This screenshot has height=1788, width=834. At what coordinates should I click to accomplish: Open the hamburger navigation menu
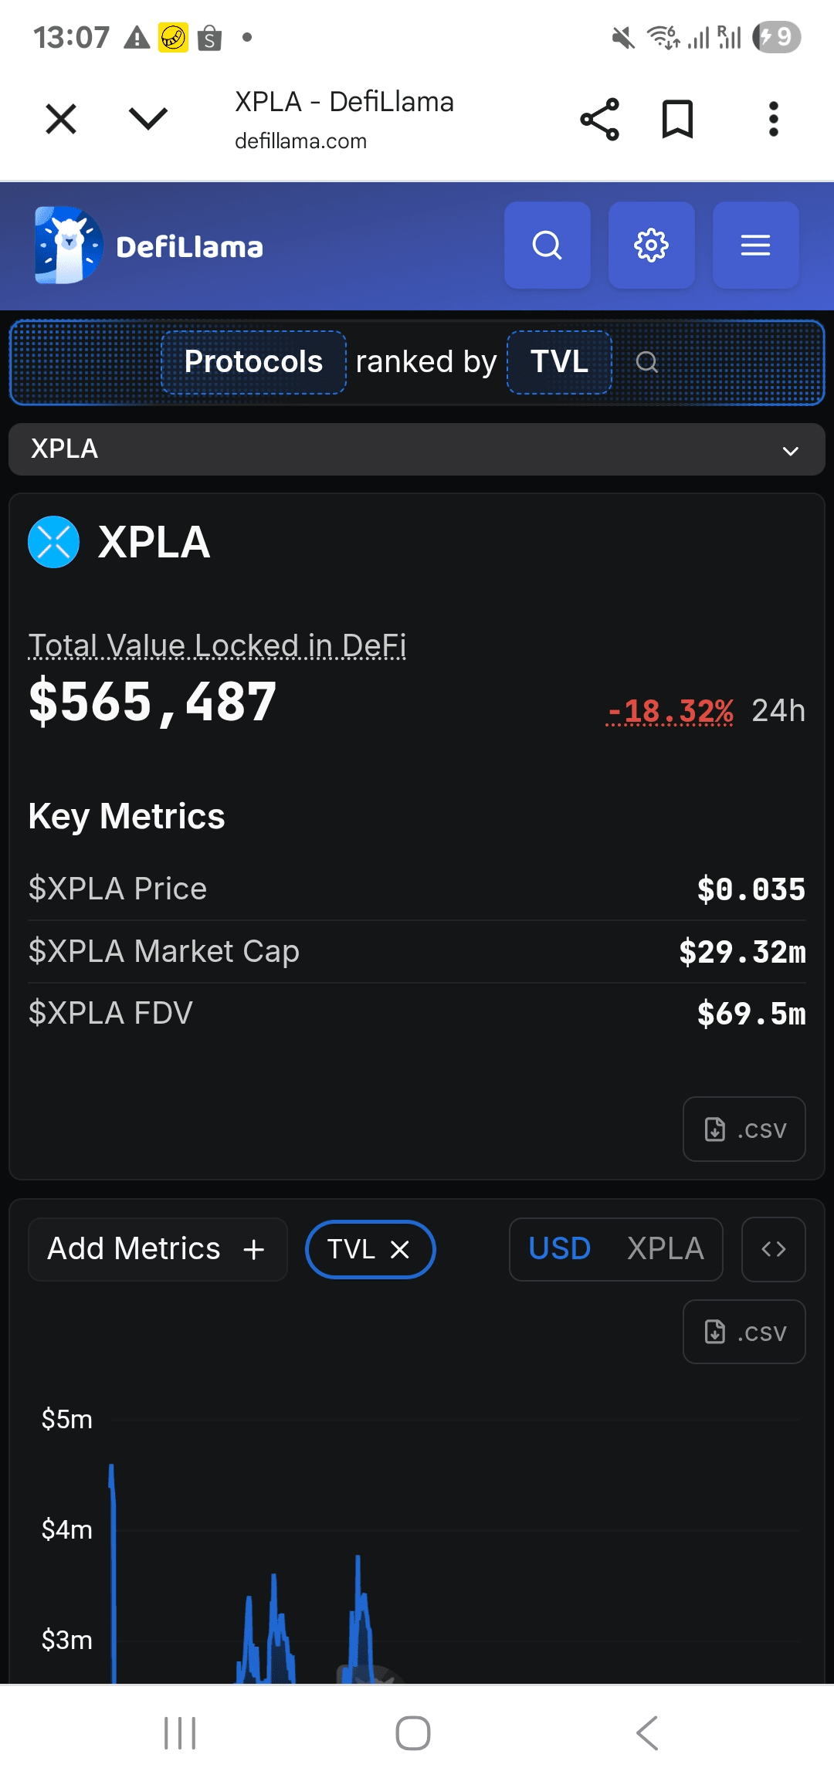coord(755,246)
